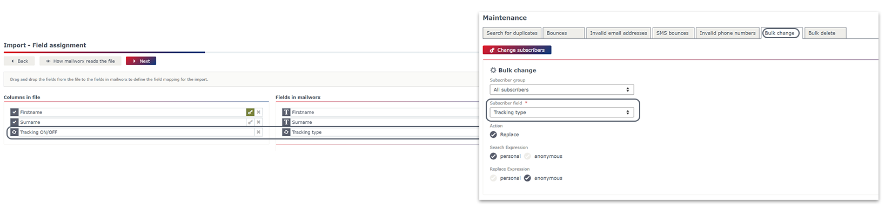Click the key icon on Firstname row
Image resolution: width=885 pixels, height=210 pixels.
coord(250,113)
